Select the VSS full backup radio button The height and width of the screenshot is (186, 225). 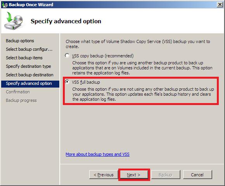(67, 82)
